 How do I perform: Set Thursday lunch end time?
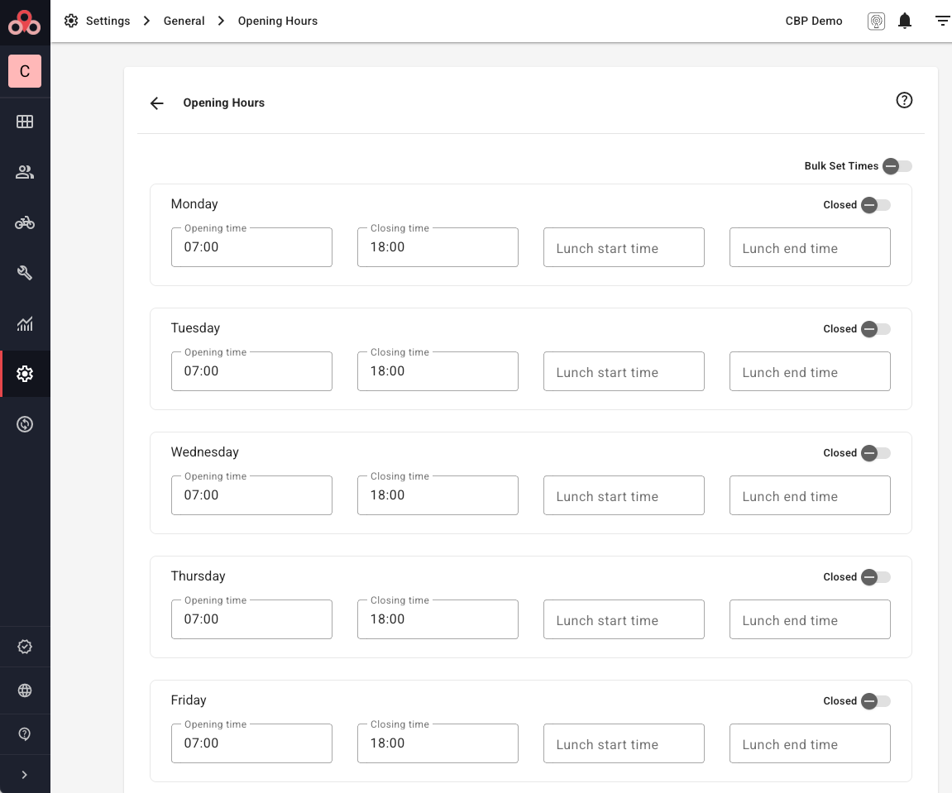point(810,619)
